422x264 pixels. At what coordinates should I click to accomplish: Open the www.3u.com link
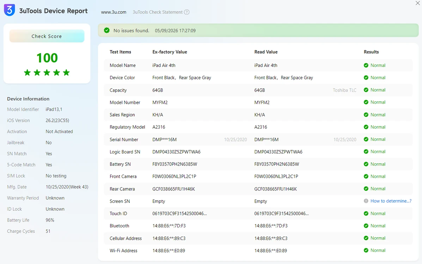[x=114, y=12]
